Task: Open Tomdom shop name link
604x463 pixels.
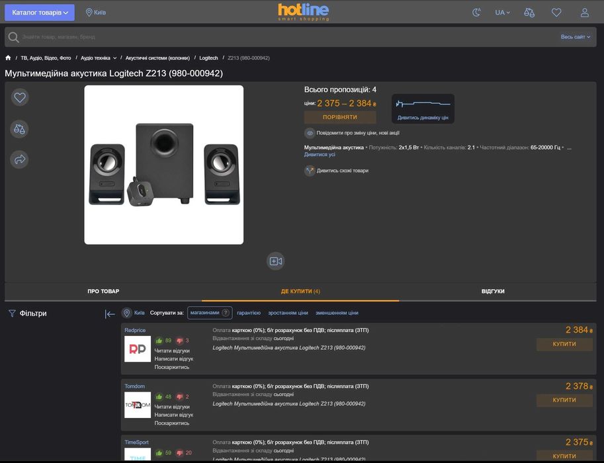Action: 135,386
